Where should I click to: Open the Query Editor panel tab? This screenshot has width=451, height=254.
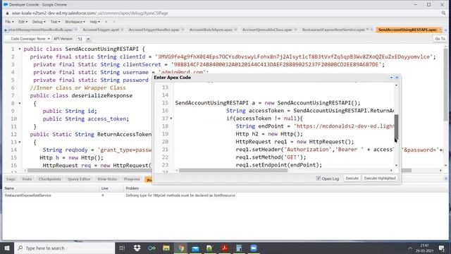point(79,179)
